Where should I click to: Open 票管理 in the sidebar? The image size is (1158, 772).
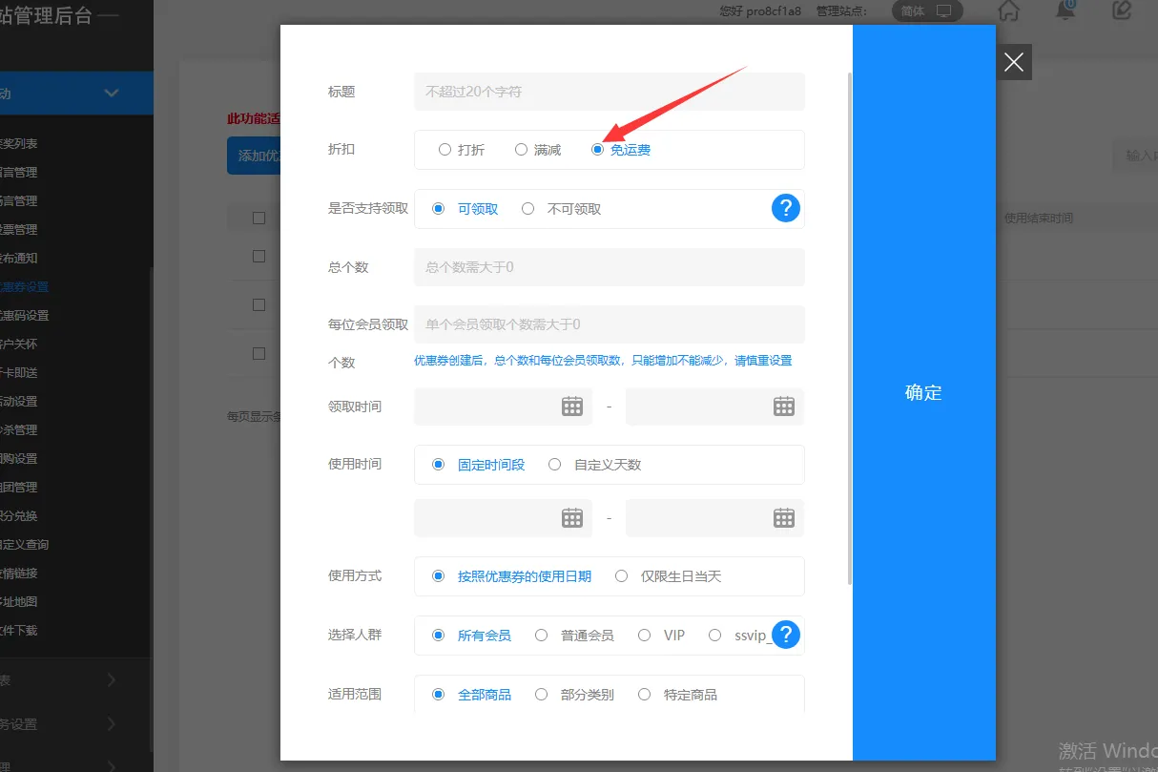tap(19, 230)
